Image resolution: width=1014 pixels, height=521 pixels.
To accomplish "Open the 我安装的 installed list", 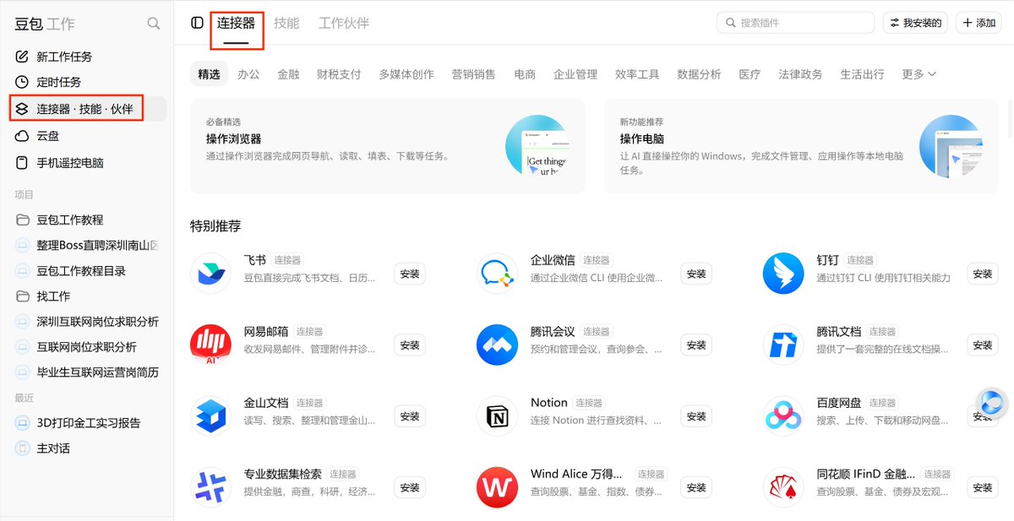I will pos(916,23).
